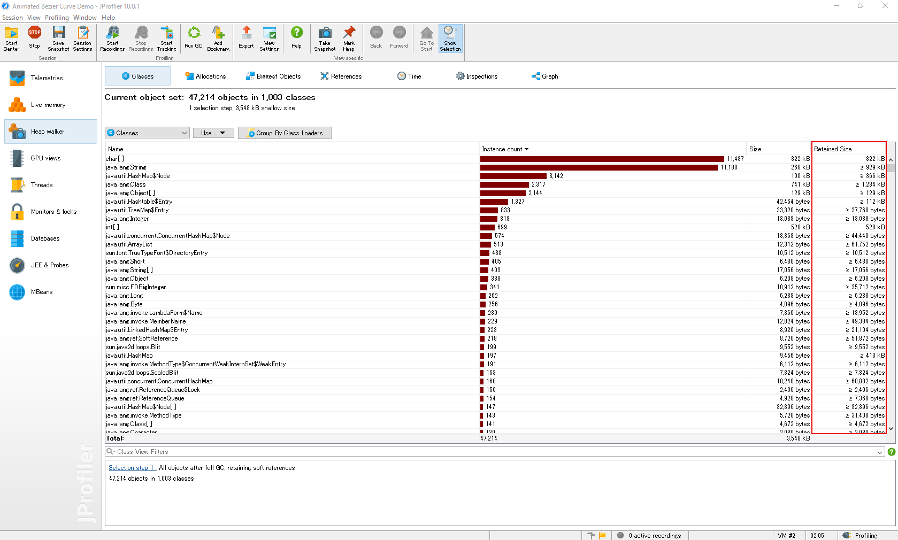Image resolution: width=898 pixels, height=540 pixels.
Task: Select the char[ ] class row
Action: click(496, 159)
